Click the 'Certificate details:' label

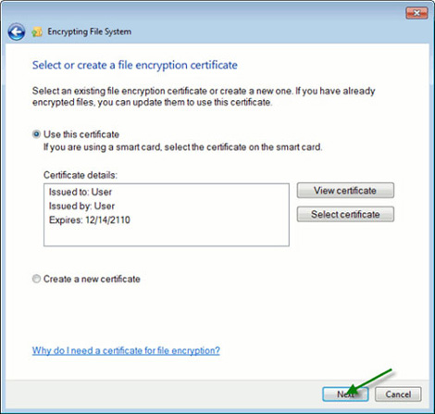[x=81, y=175]
